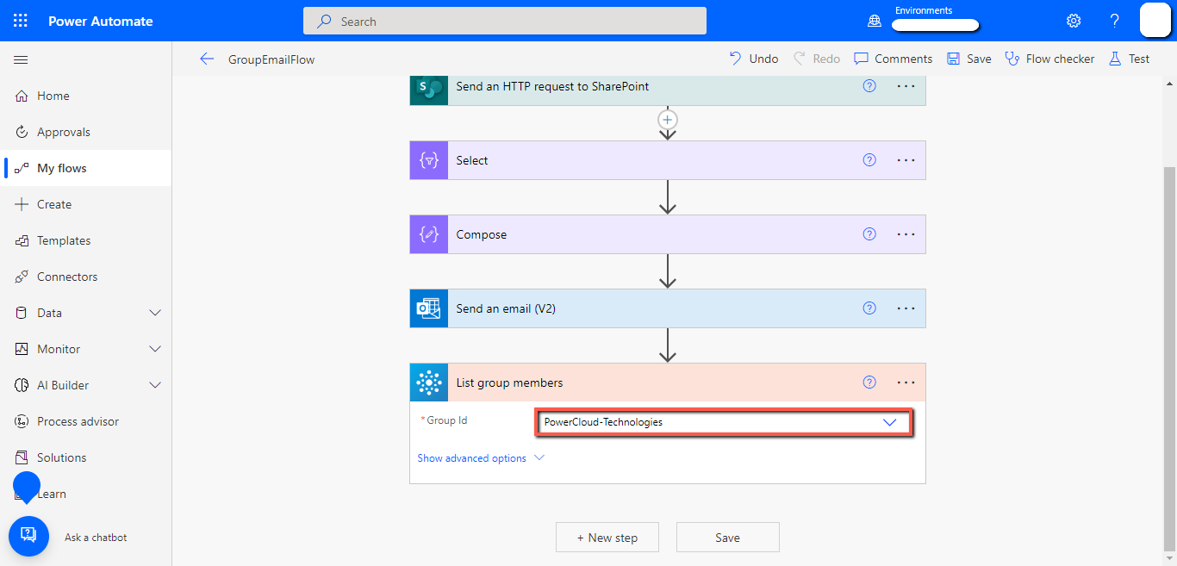
Task: Click the + New step button
Action: point(607,538)
